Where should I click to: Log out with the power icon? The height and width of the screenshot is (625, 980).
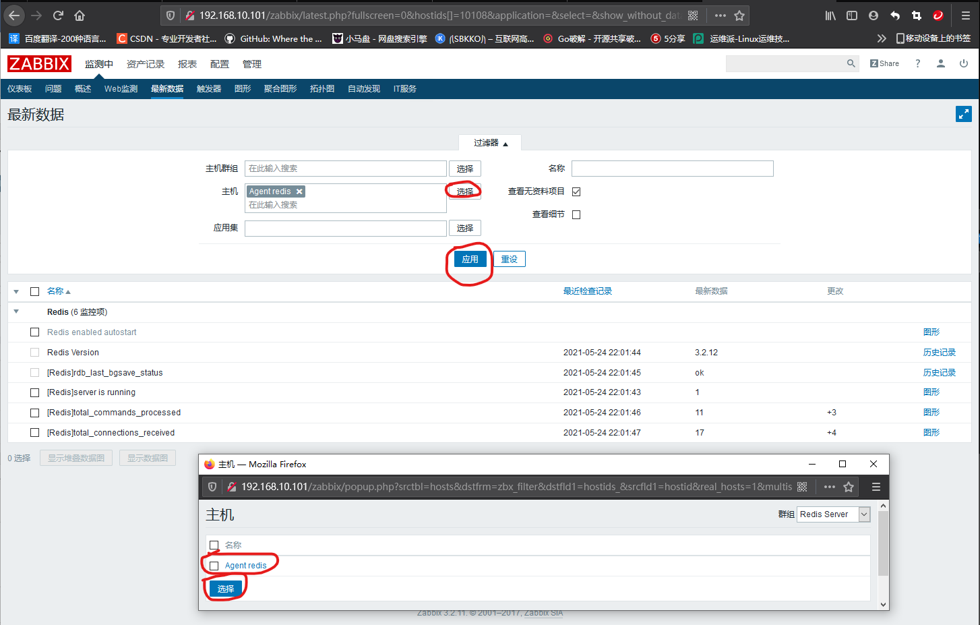964,63
